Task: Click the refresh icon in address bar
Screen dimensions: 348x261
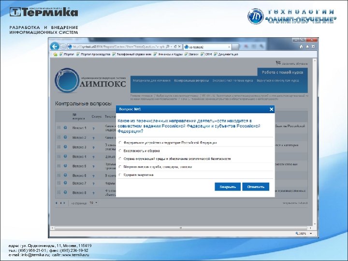Action: (x=175, y=46)
